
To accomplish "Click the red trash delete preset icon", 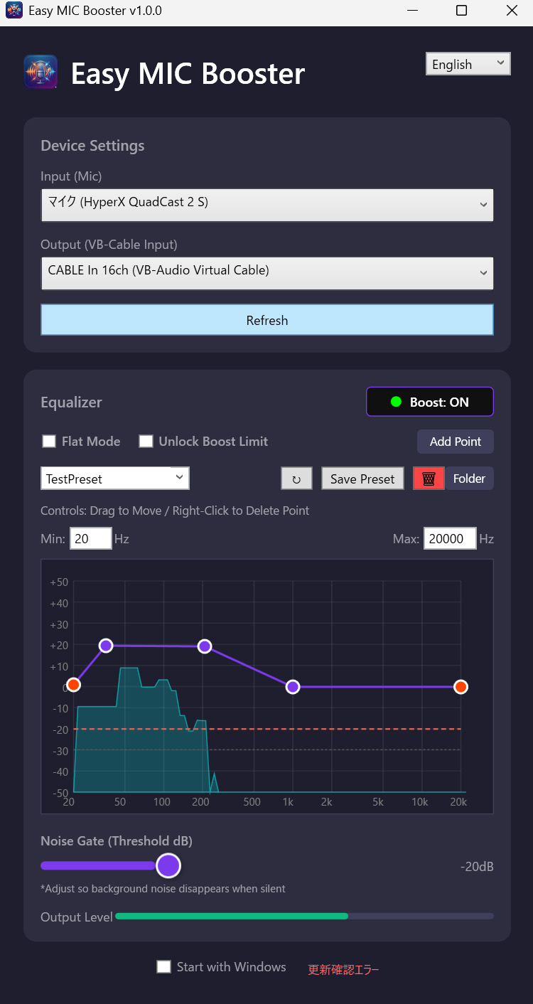I will coord(429,479).
